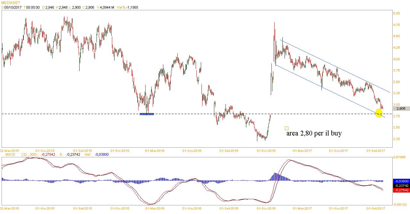Click 01-Dic-2015 on the price chart's date axis

click(x=120, y=150)
